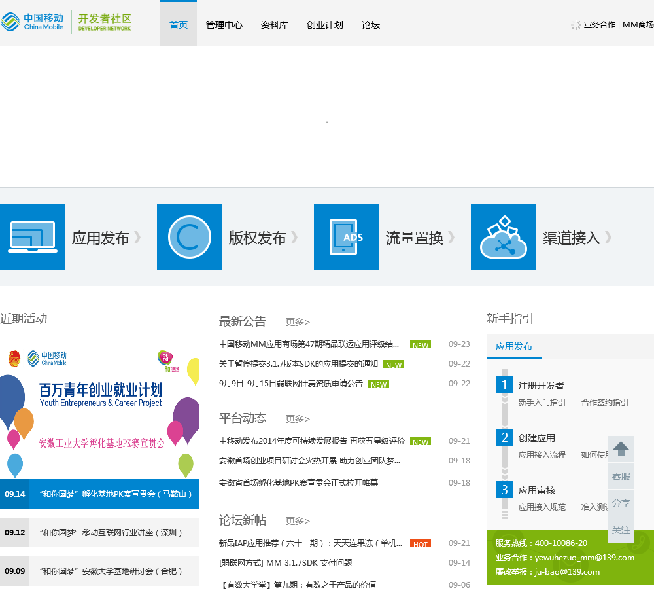Click the 关注 floating button
The height and width of the screenshot is (595, 654).
click(621, 530)
